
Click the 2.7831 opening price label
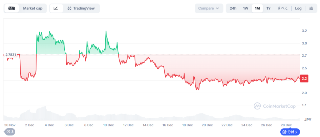coord(10,55)
